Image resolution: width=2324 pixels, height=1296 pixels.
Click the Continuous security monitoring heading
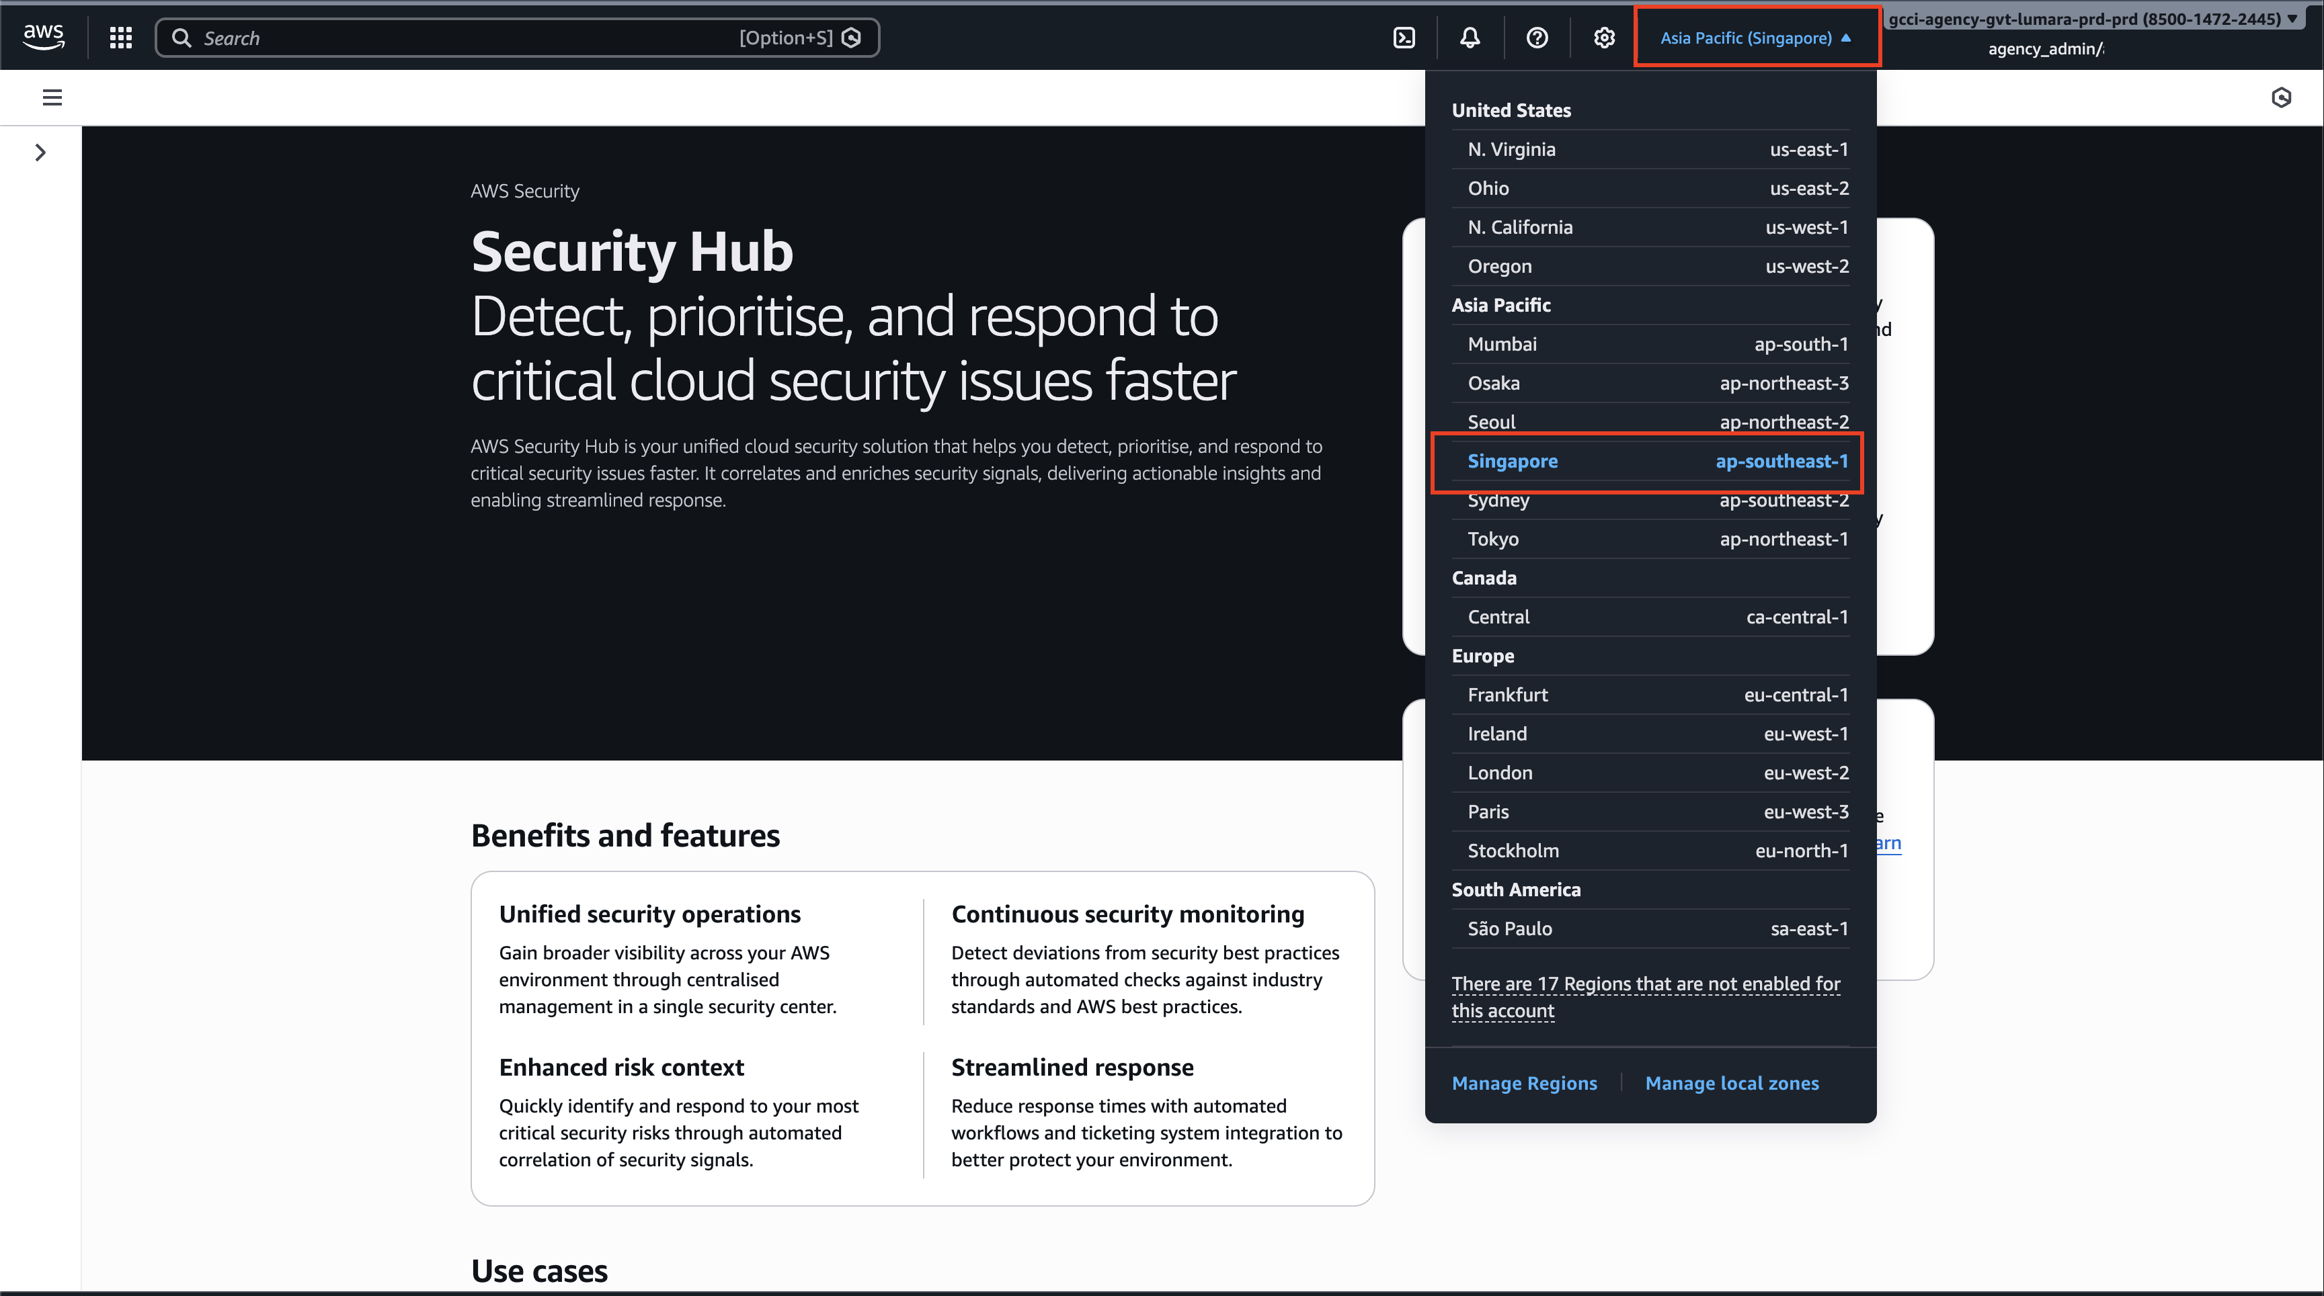click(x=1128, y=914)
